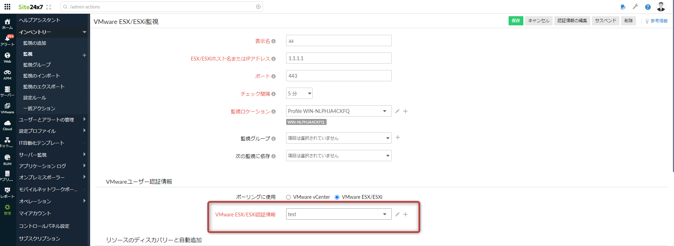
Task: Open the wrench tools icon
Action: tap(635, 7)
